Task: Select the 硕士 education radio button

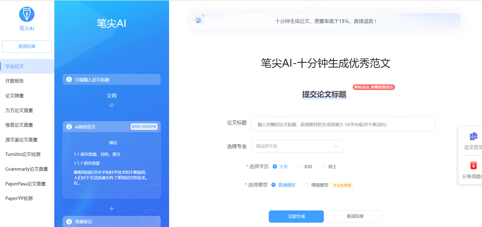Action: coord(324,166)
